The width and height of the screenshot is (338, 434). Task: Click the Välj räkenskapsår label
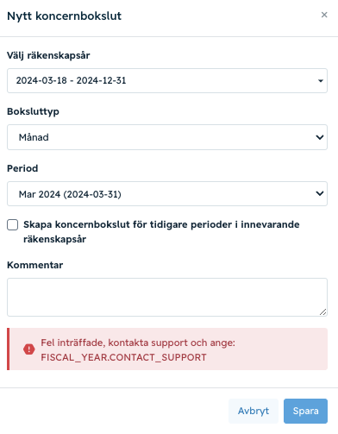click(48, 55)
